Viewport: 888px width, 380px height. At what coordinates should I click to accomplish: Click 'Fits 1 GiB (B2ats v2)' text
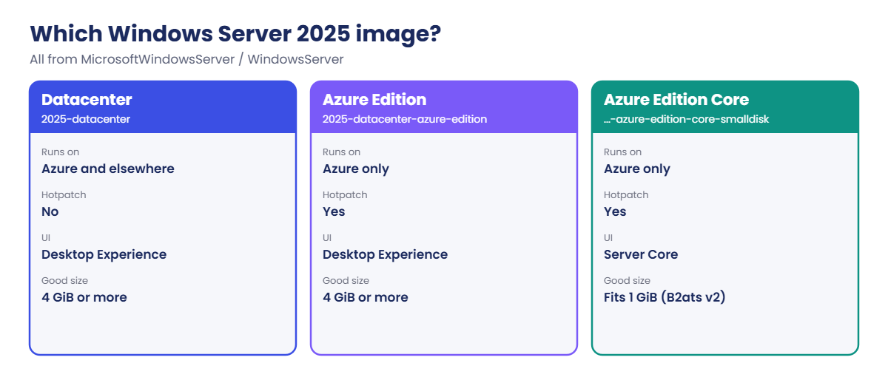click(x=665, y=297)
